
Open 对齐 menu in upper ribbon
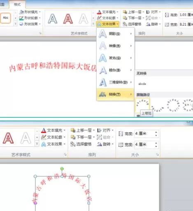coord(153,12)
